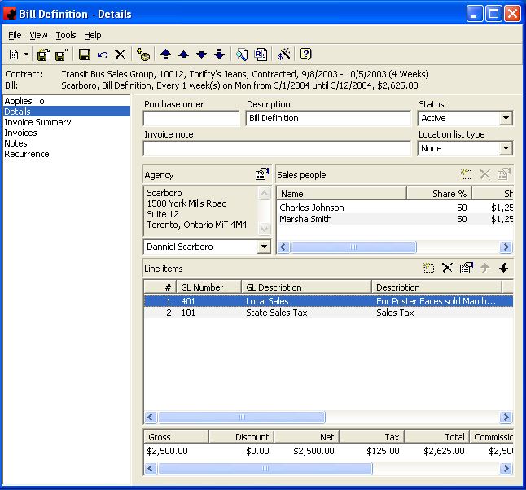
Task: Click the Undo arrow in toolbar
Action: pos(102,55)
